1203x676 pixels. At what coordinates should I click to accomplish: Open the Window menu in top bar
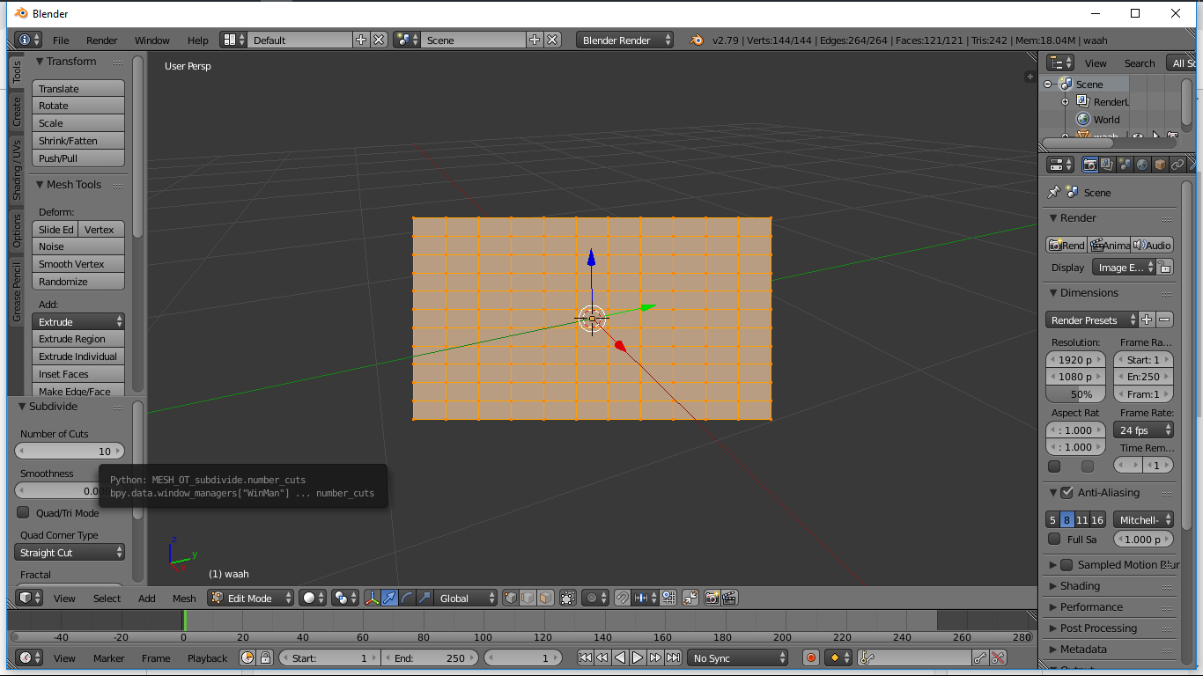151,40
